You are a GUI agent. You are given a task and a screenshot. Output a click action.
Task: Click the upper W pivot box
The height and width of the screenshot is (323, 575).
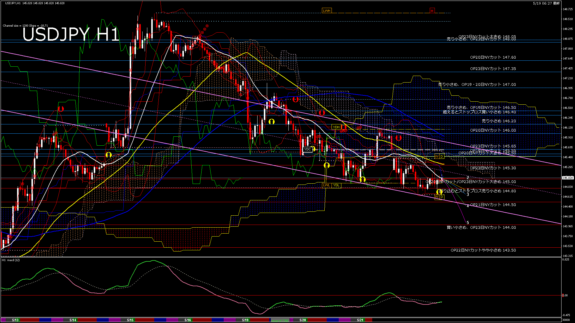[437, 156]
